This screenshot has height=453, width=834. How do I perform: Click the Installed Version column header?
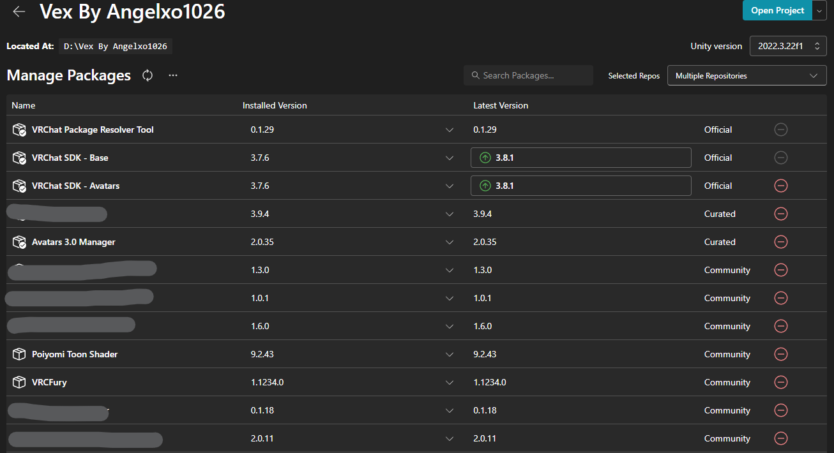click(x=275, y=105)
